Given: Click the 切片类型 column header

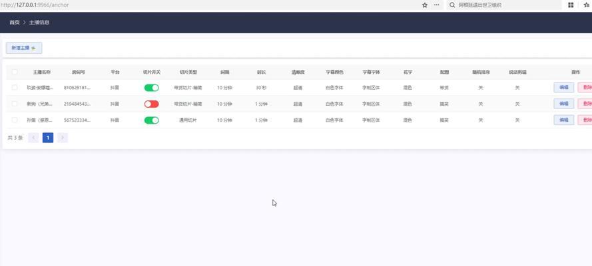Looking at the screenshot, I should click(188, 72).
